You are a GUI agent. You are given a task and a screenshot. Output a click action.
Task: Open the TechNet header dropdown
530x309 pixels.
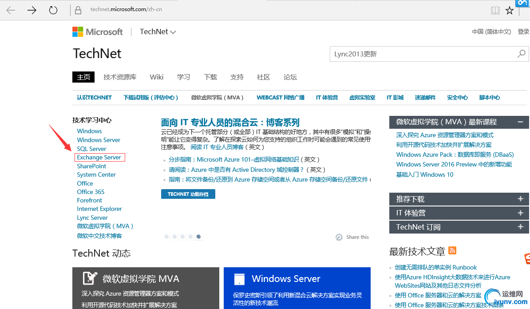point(158,32)
